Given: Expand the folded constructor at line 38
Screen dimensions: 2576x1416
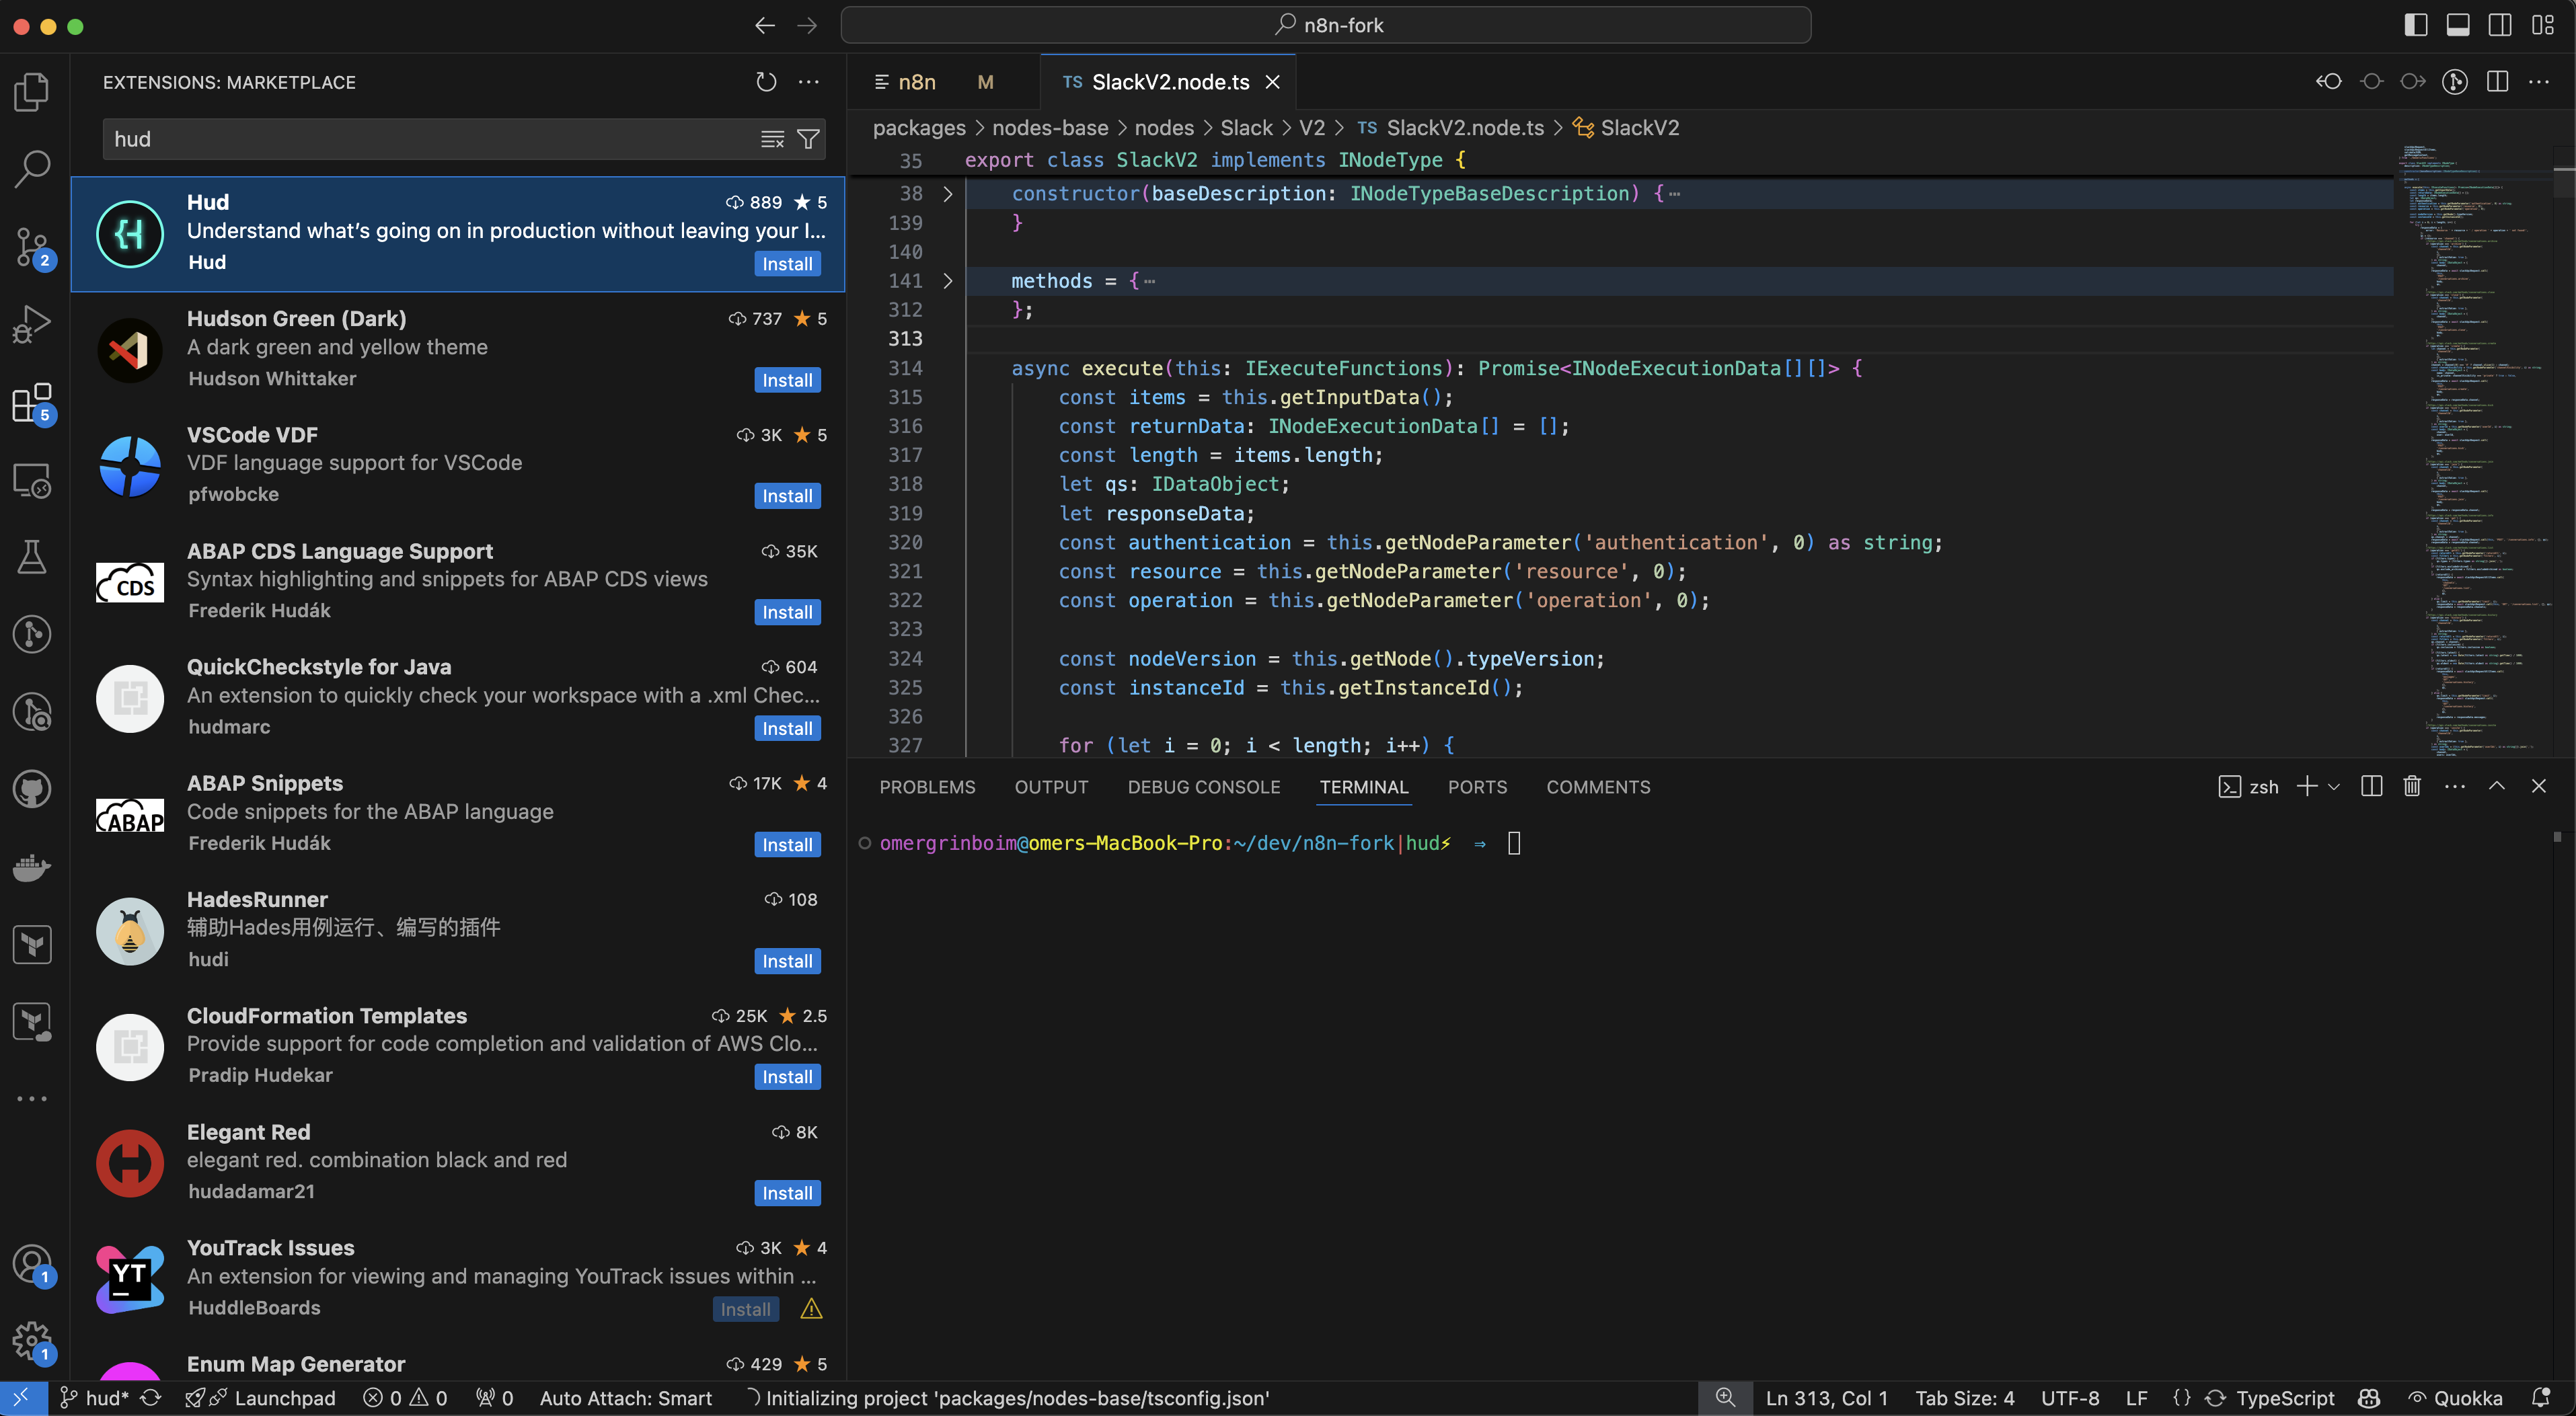Looking at the screenshot, I should [x=948, y=194].
